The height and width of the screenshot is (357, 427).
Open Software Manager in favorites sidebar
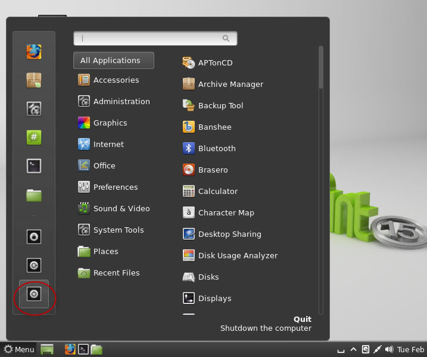pyautogui.click(x=34, y=80)
